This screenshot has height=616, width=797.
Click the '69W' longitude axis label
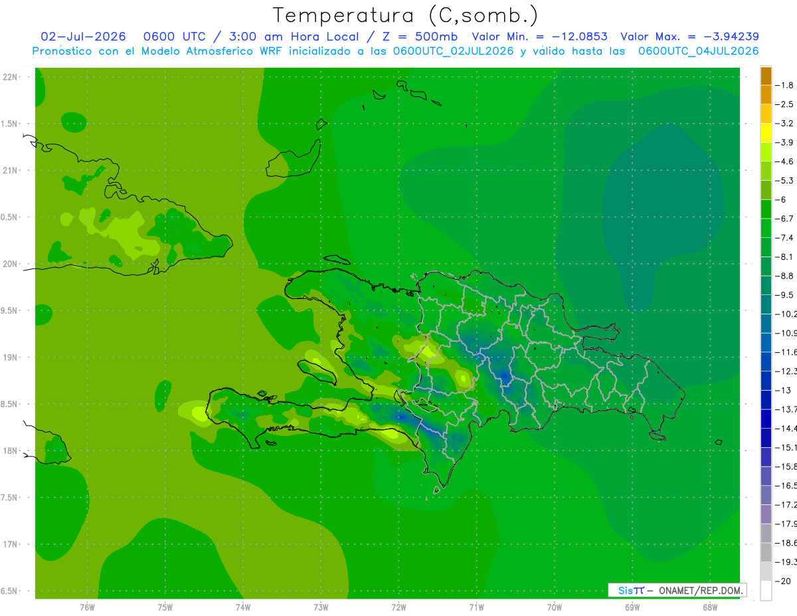[x=632, y=607]
